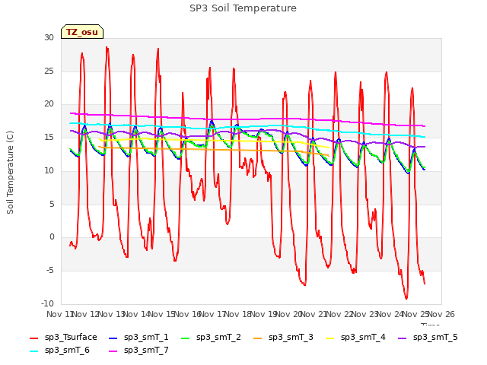Click the yellow swatch for sp3_smT_4
Image resolution: width=487 pixels, height=365 pixels.
[329, 338]
